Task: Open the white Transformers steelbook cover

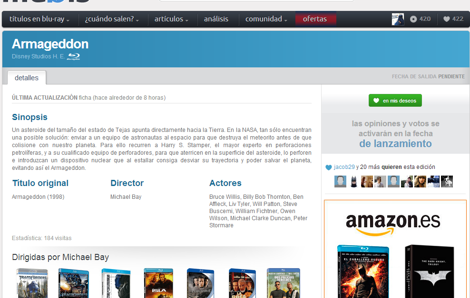Action: click(116, 283)
